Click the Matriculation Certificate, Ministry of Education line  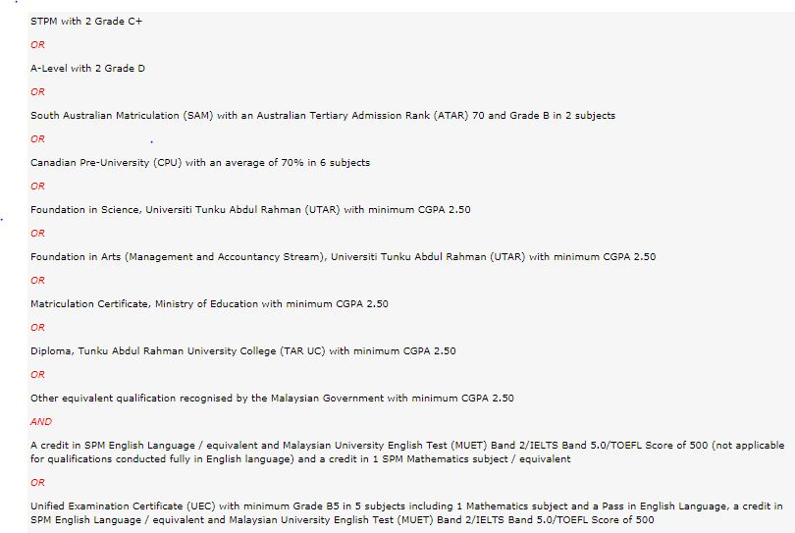209,304
